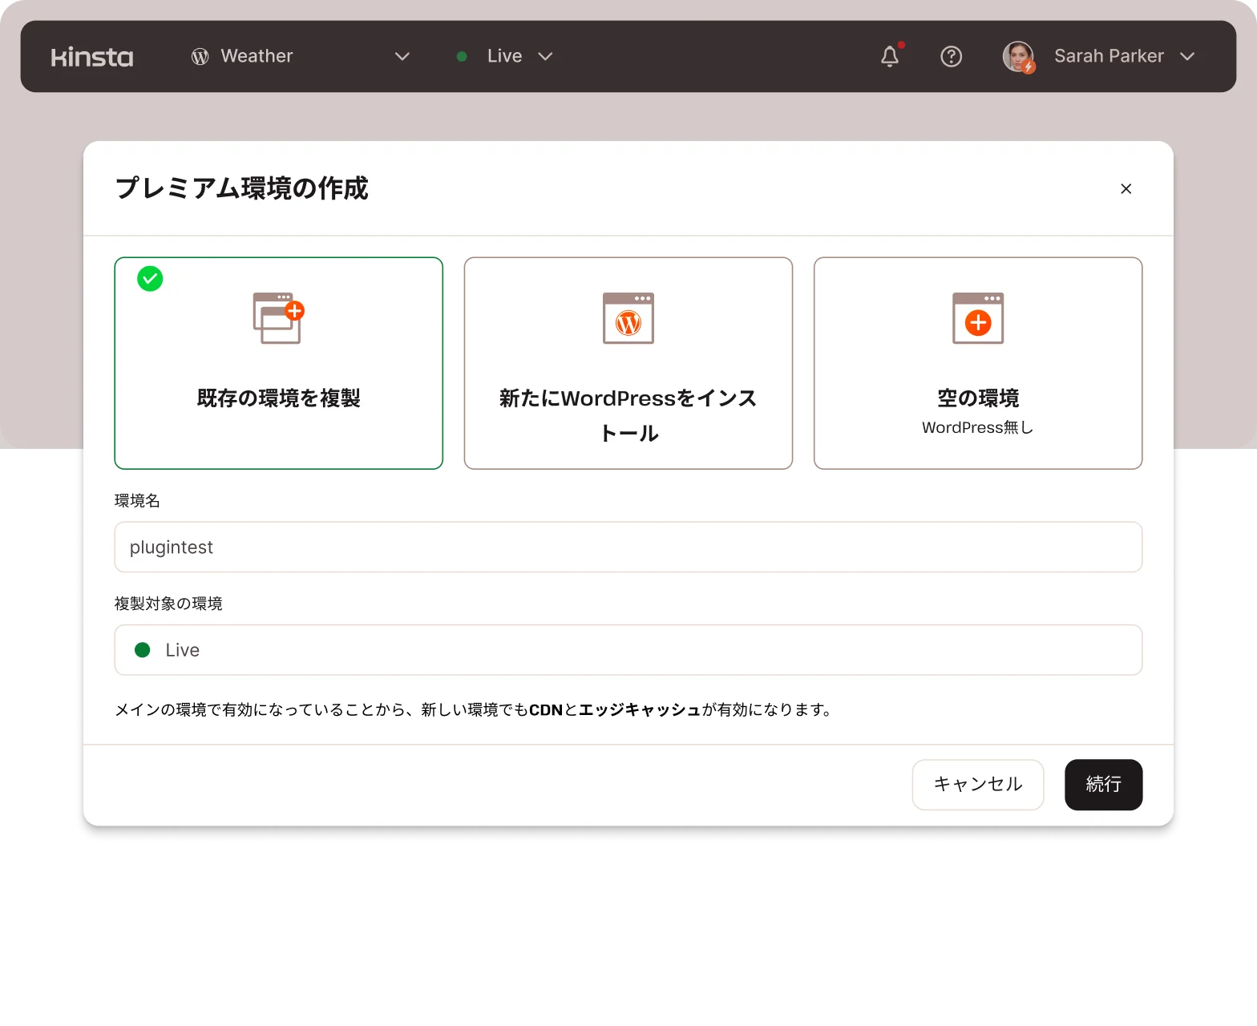Click the WordPress icon beside Weather
This screenshot has height=1026, width=1257.
200,56
